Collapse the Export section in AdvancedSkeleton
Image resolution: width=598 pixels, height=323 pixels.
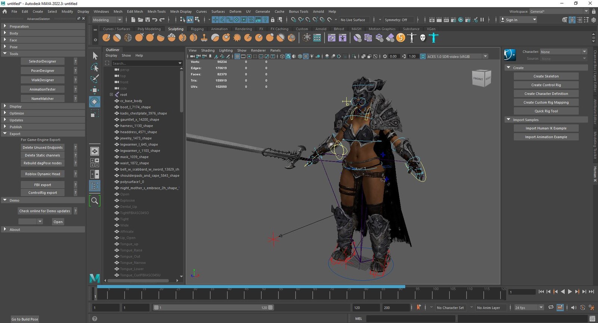[x=5, y=133]
